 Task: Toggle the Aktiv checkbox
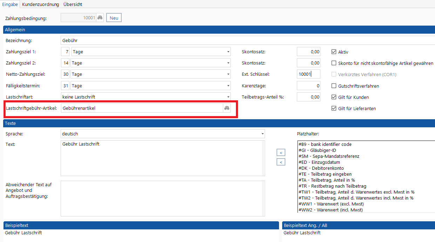[x=334, y=52]
